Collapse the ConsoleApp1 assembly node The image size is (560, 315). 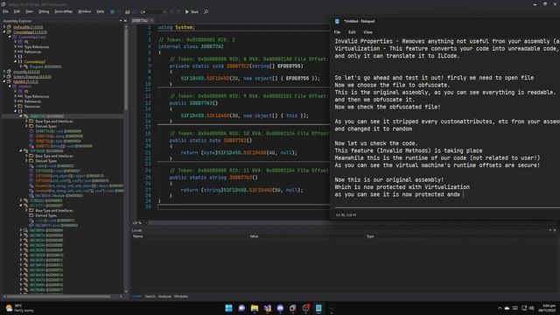click(4, 31)
